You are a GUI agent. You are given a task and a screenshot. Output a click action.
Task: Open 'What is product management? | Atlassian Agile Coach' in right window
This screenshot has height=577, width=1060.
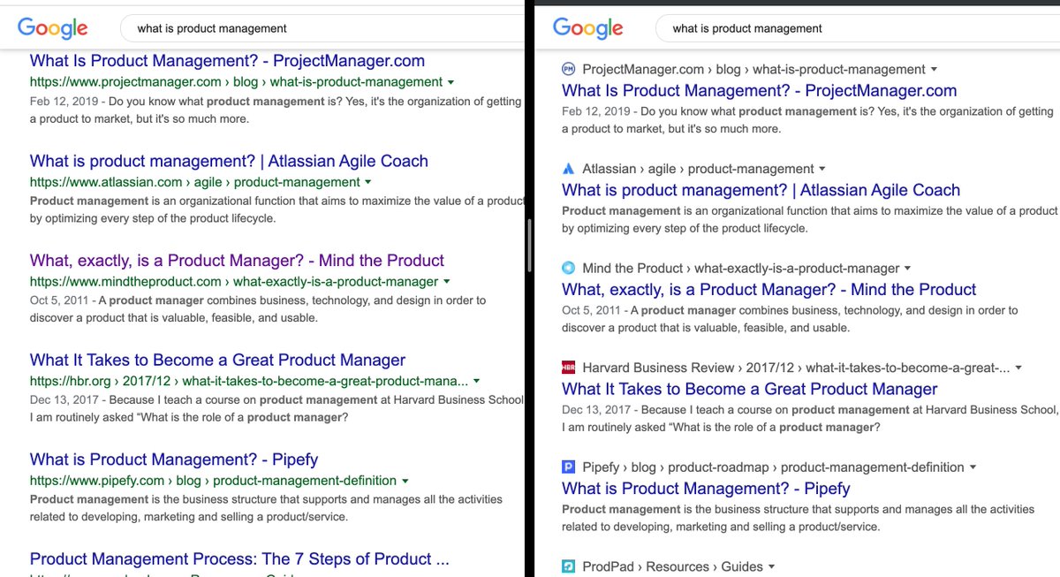tap(761, 190)
